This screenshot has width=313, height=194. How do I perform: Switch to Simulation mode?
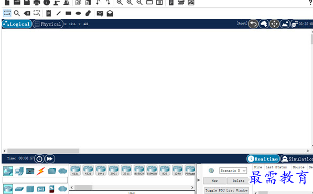297,159
